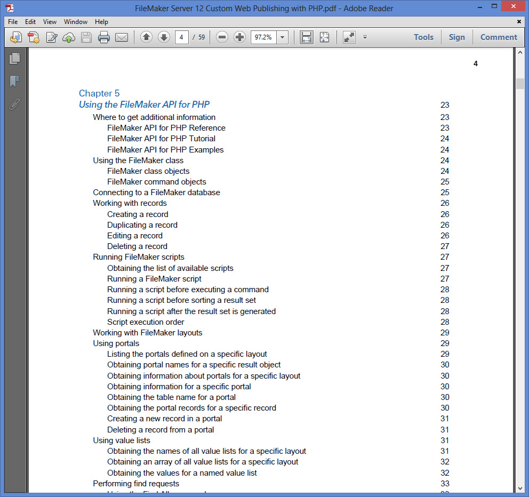Open Attachments paperclip panel

pos(14,105)
